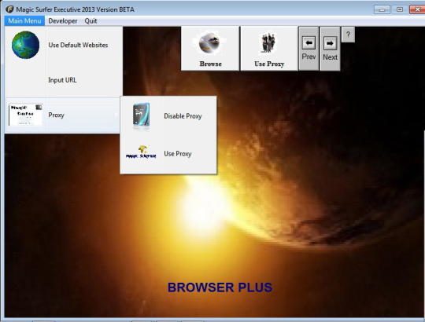Go back with the Prev button
The height and width of the screenshot is (322, 425).
309,49
